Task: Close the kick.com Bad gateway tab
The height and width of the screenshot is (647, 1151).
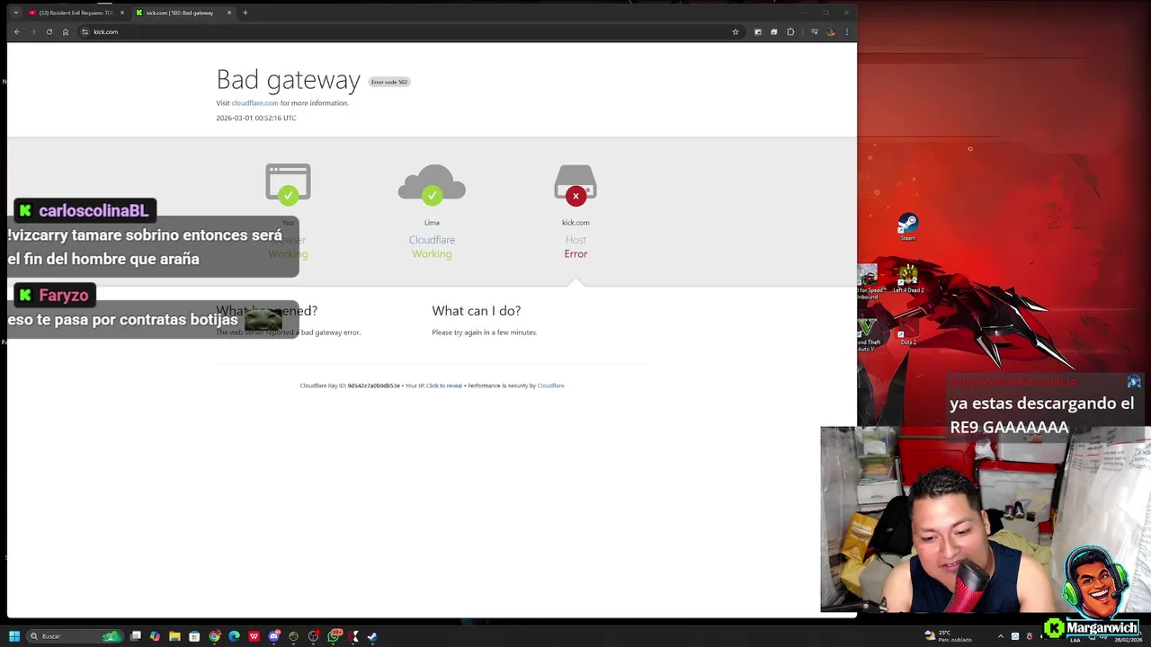Action: [x=229, y=13]
